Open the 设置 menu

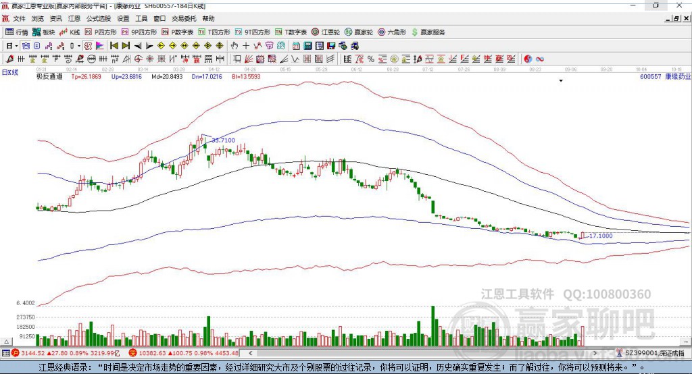pos(123,18)
